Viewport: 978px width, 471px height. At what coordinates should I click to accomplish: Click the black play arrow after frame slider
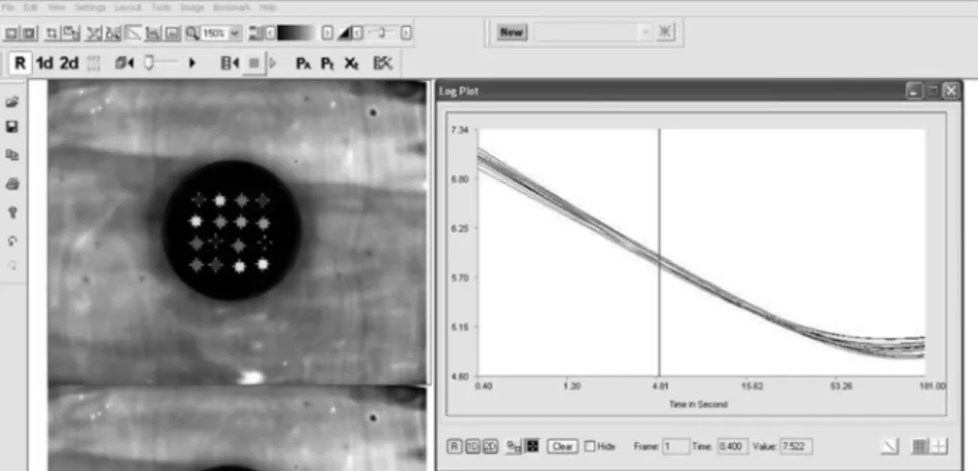click(192, 63)
